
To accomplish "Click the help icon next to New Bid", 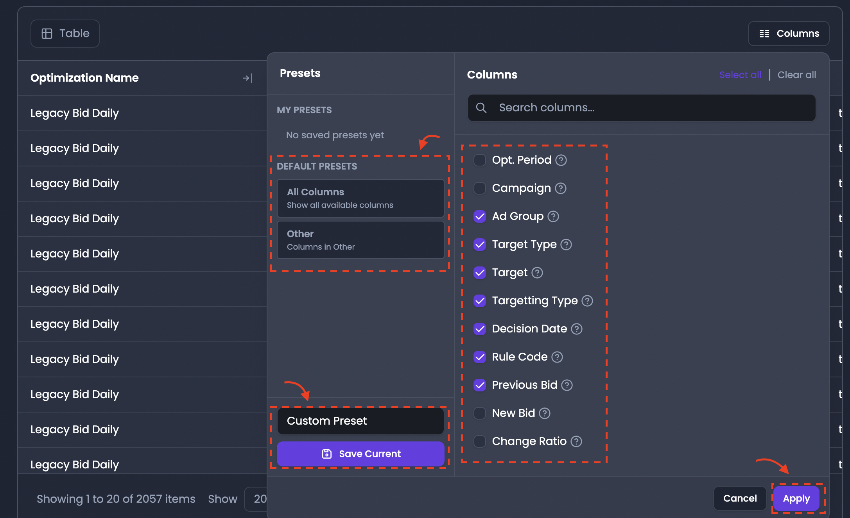I will click(545, 413).
